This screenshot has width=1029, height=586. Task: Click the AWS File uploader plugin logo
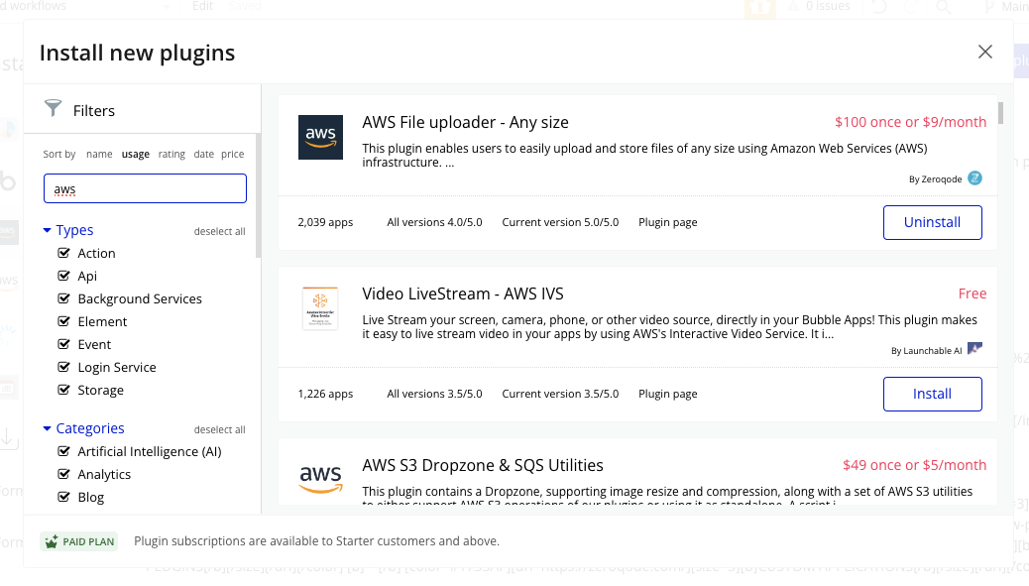coord(320,137)
